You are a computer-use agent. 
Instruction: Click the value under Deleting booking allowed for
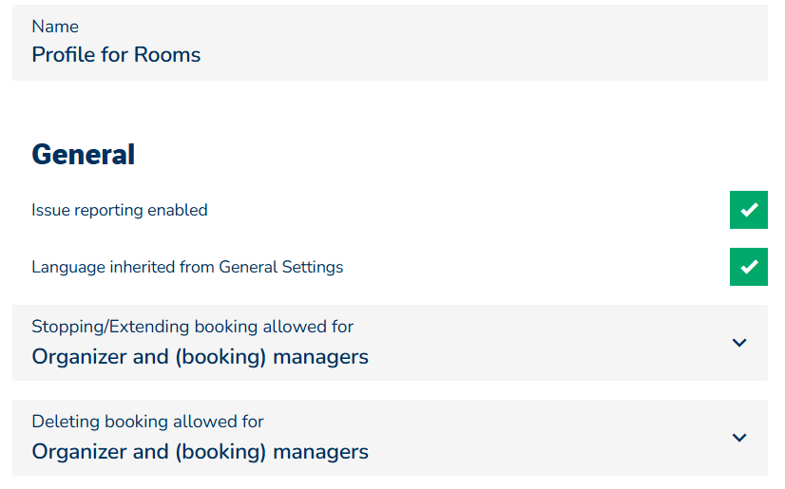(200, 452)
